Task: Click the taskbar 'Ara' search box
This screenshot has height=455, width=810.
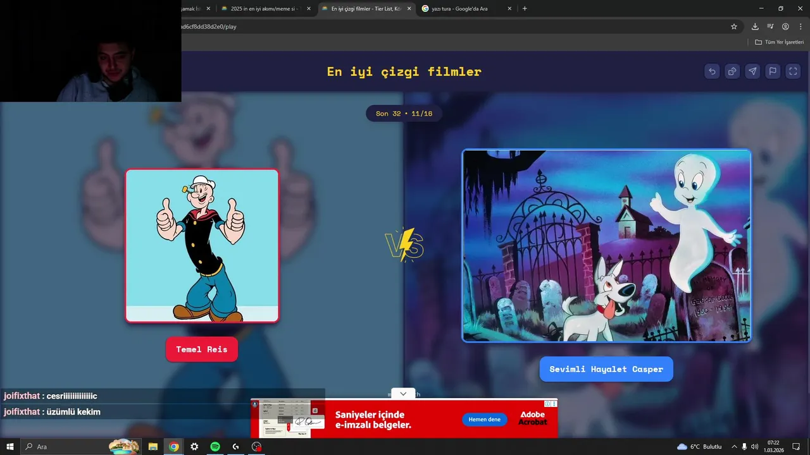Action: pos(80,447)
